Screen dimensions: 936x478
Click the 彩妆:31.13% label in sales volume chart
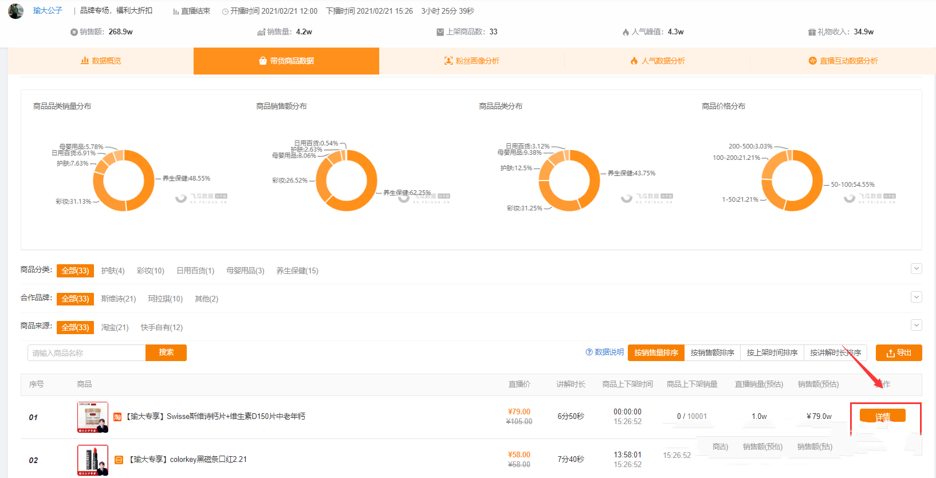[73, 202]
